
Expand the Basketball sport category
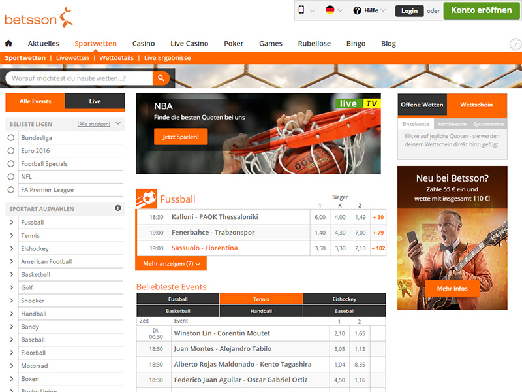pyautogui.click(x=12, y=274)
